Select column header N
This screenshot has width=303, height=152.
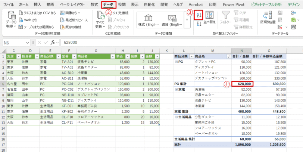coord(241,51)
